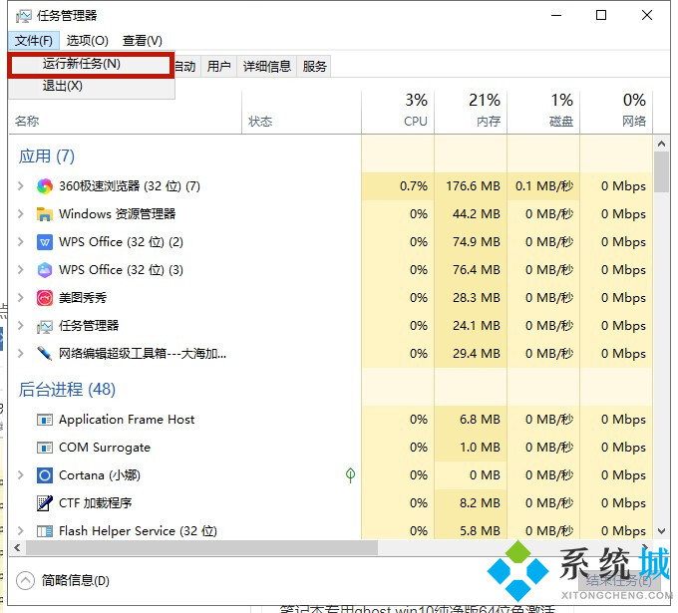Select the 美图秀秀 app icon
This screenshot has width=678, height=613.
45,298
